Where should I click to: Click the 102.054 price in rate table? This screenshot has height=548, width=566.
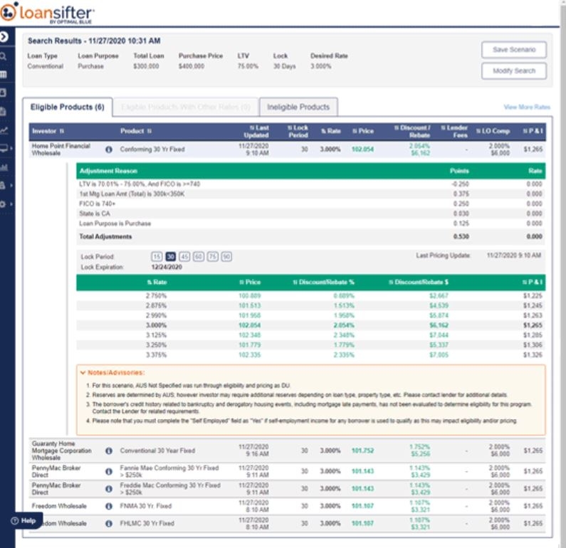coord(249,325)
